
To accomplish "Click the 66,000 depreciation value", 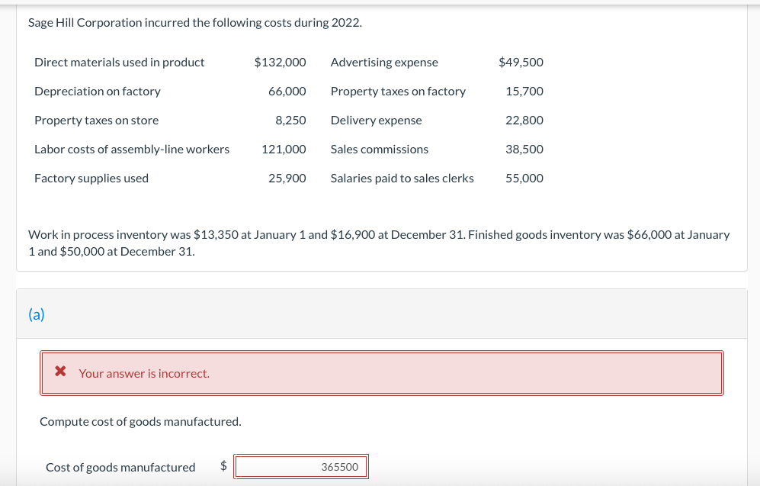I will pos(287,92).
